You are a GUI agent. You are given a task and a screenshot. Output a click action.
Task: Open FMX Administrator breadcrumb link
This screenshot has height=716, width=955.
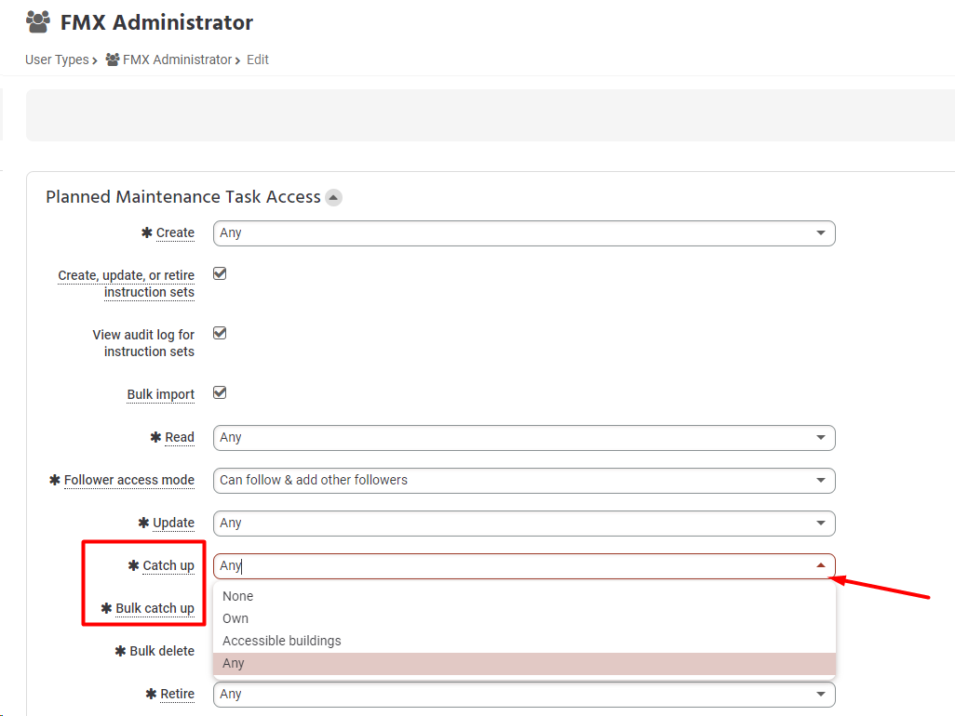(x=177, y=60)
